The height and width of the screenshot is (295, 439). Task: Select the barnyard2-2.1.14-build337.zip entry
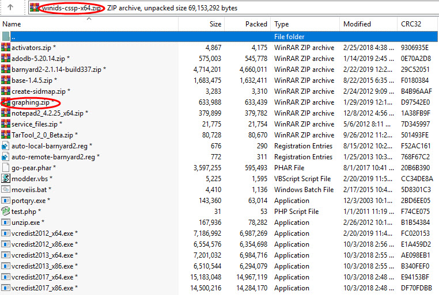pyautogui.click(x=58, y=70)
